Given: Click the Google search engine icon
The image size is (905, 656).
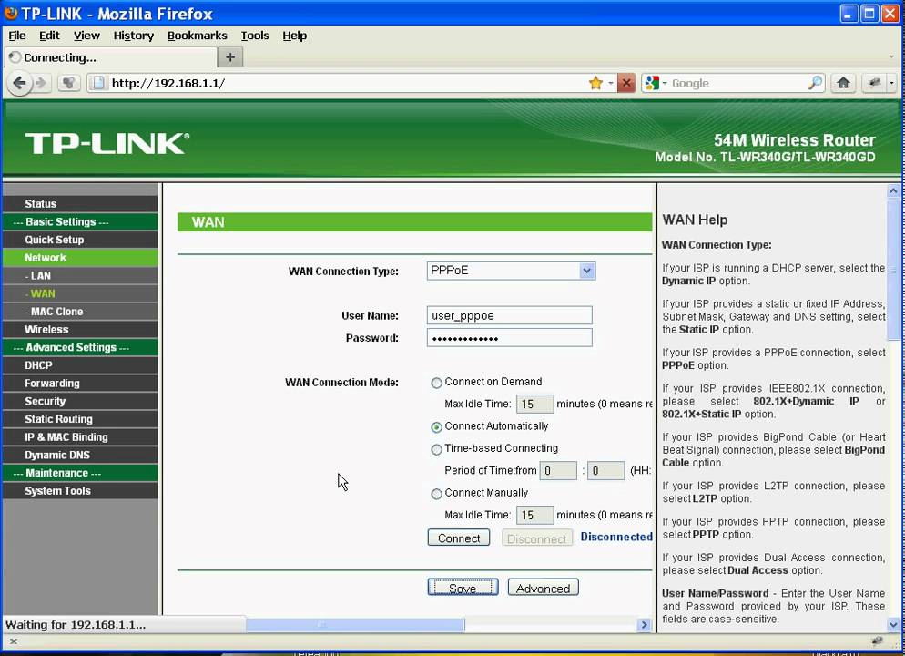Looking at the screenshot, I should click(x=653, y=83).
